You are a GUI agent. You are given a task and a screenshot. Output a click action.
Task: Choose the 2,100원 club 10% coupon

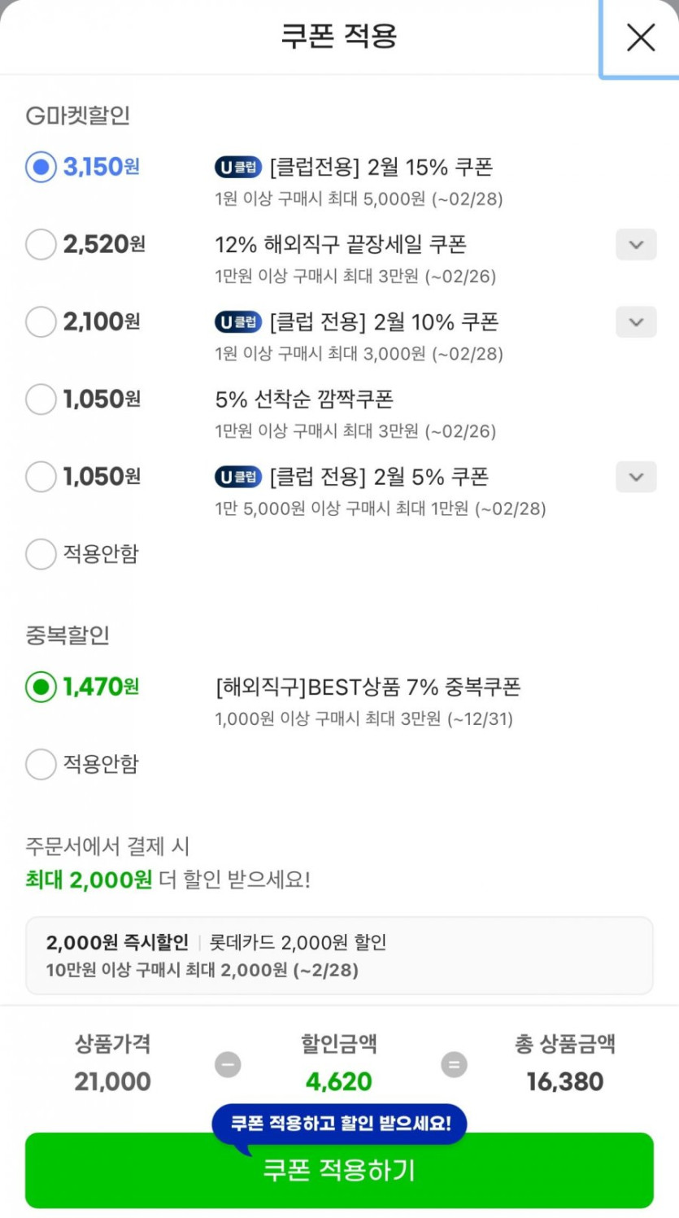click(x=41, y=322)
